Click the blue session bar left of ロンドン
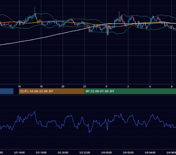Image resolution: width=176 pixels, height=155 pixels. click(x=7, y=91)
